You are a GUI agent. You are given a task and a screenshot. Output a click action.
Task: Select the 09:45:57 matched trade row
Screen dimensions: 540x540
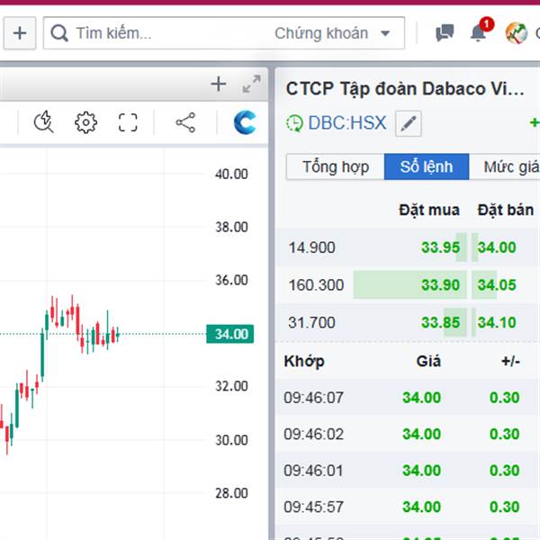[408, 507]
